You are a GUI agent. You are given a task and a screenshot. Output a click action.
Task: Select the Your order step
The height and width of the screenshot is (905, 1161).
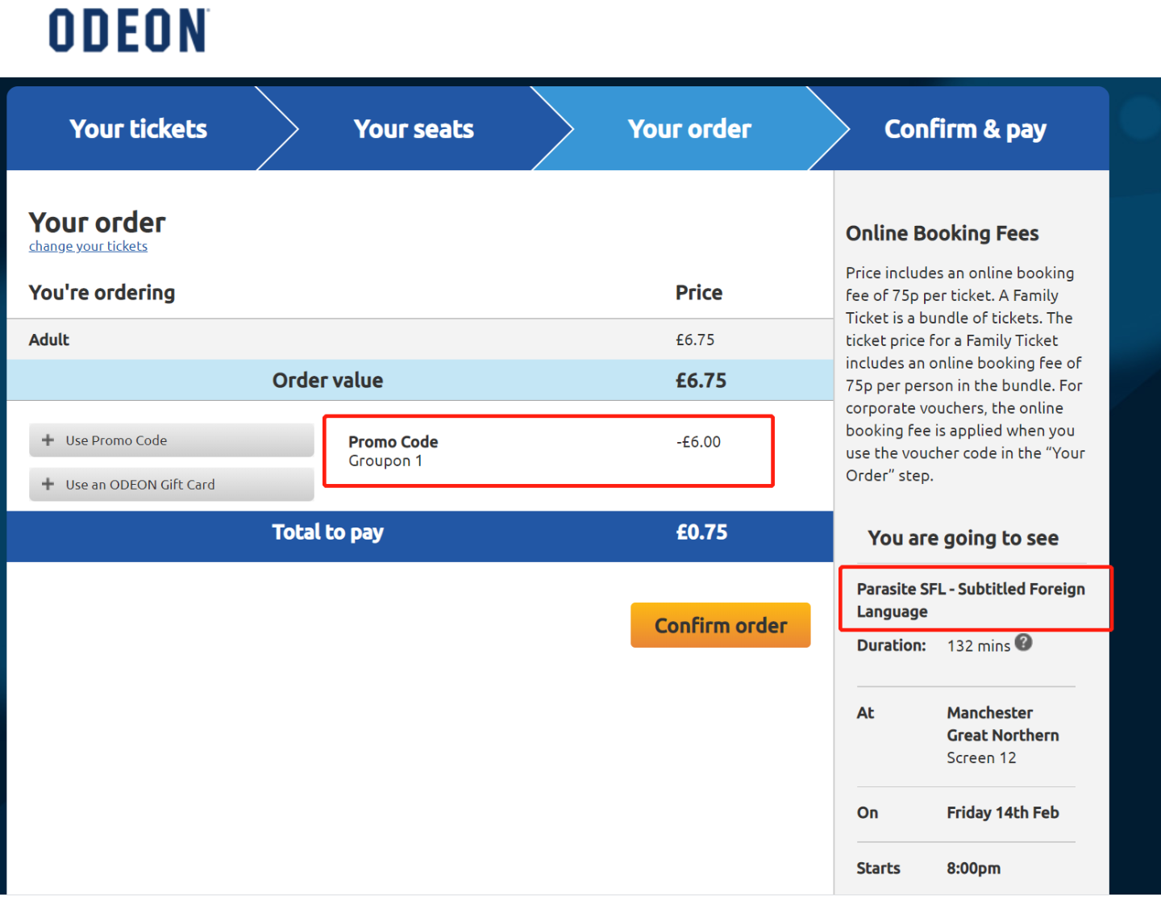tap(689, 129)
